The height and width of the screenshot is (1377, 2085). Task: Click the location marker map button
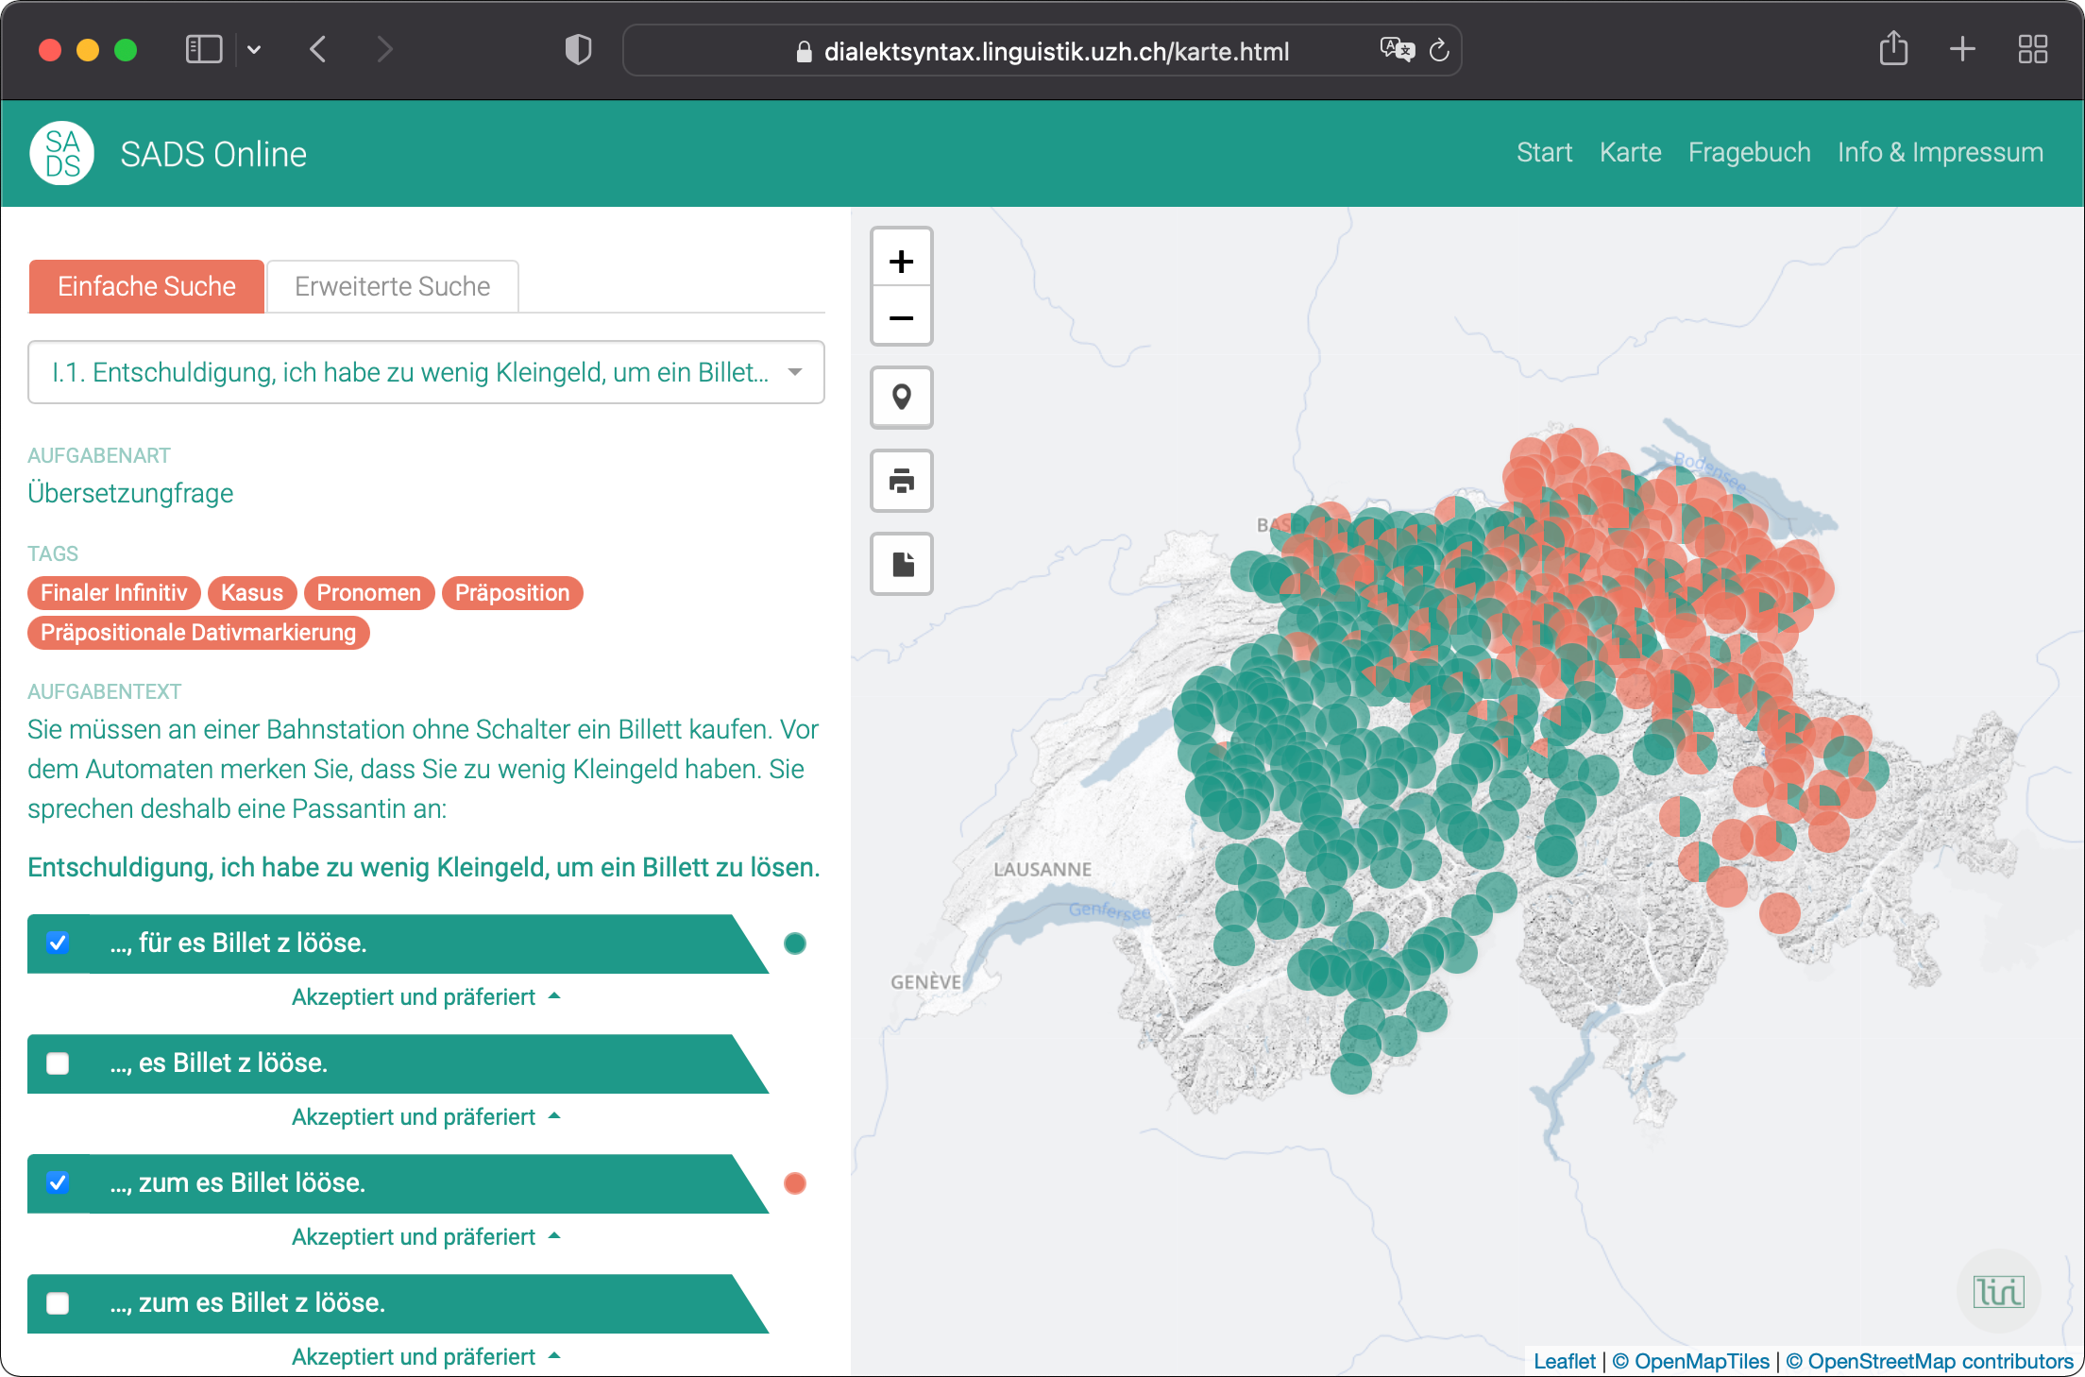(x=901, y=398)
